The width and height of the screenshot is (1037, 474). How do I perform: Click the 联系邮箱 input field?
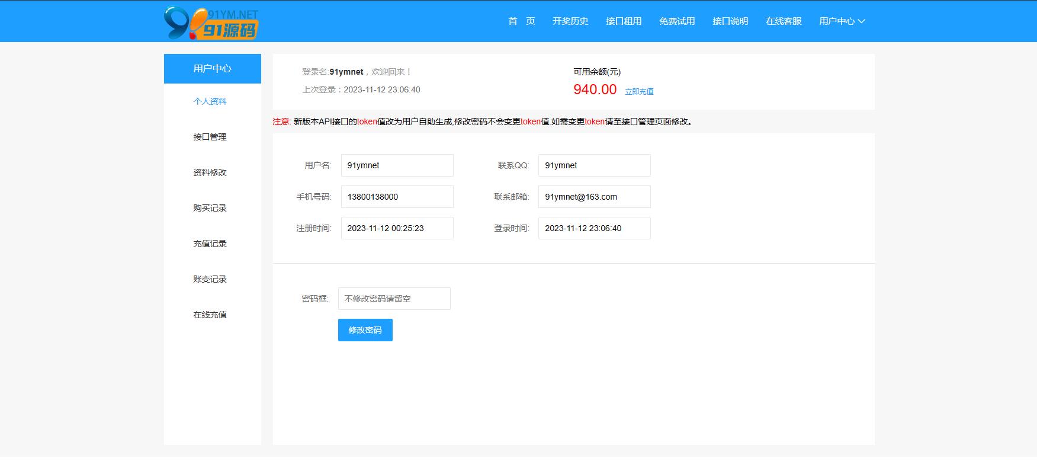[595, 197]
